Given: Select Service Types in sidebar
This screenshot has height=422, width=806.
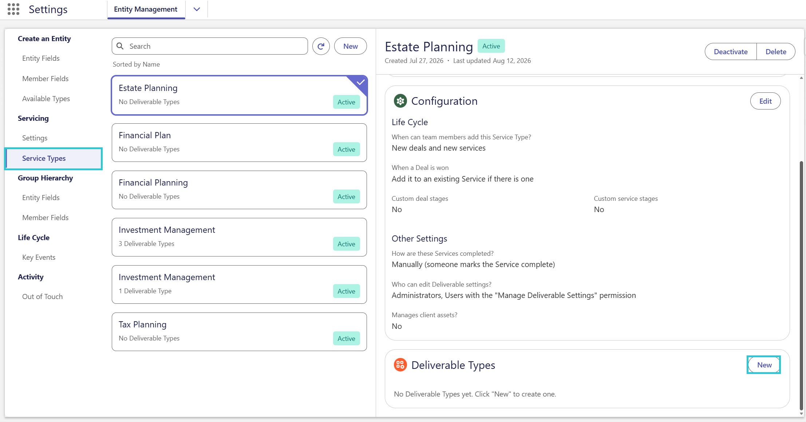Looking at the screenshot, I should pyautogui.click(x=54, y=158).
